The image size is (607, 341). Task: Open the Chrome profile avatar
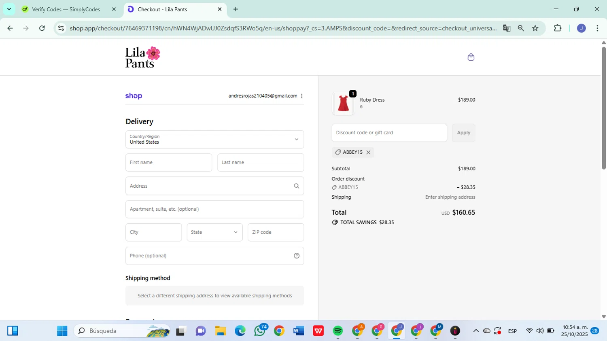[x=582, y=28]
